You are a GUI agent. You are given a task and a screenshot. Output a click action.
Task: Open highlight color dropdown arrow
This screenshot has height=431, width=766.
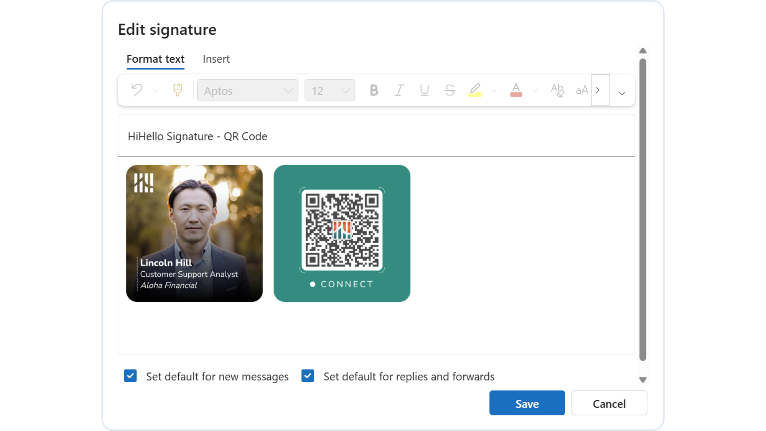click(494, 91)
